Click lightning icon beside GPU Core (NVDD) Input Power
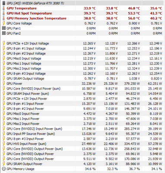The height and width of the screenshot is (173, 165). pos(4,89)
